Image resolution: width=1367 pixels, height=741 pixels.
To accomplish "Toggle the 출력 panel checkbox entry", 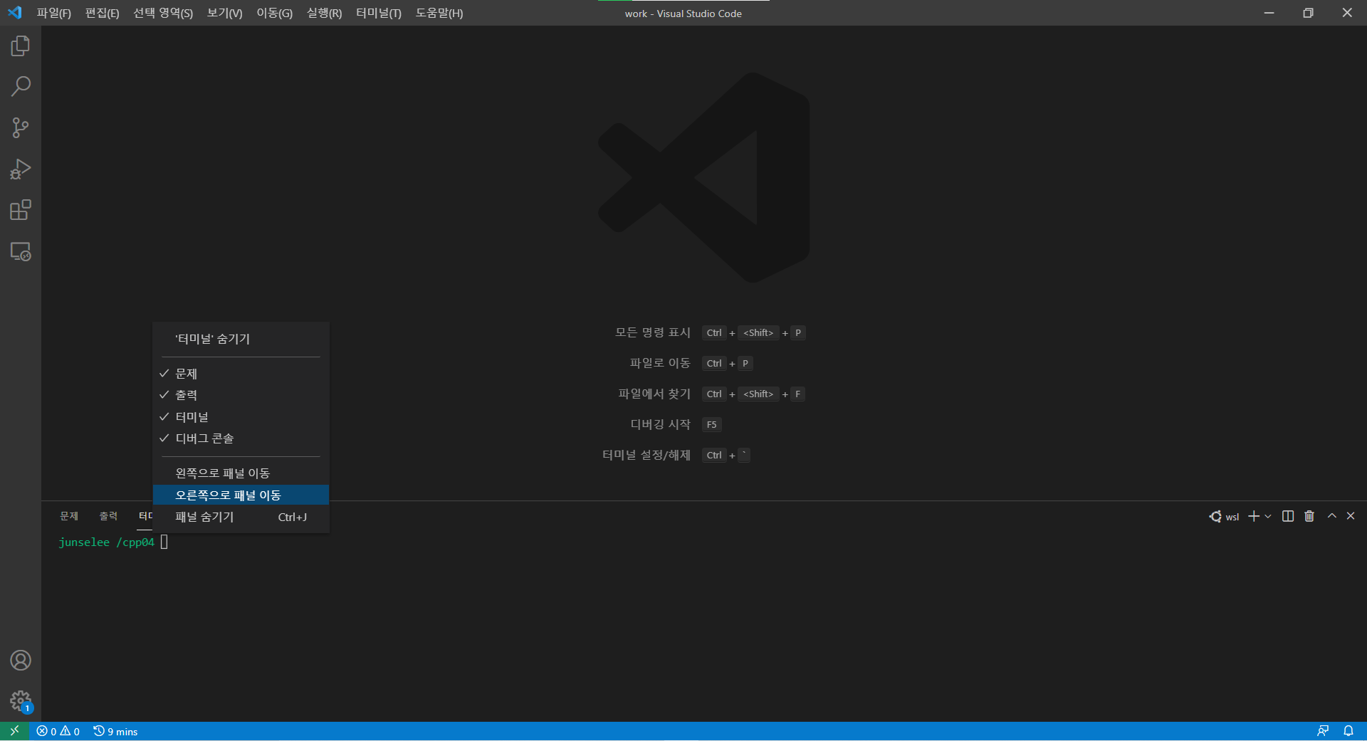I will click(241, 395).
